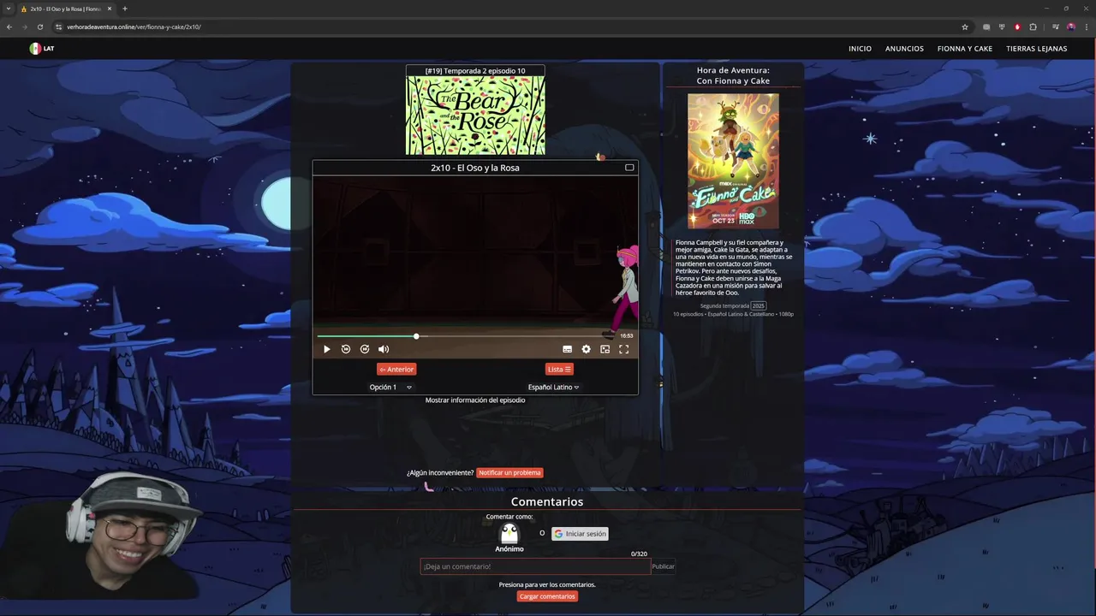Click the Temporada 2 episodio 10 label

pyautogui.click(x=475, y=71)
